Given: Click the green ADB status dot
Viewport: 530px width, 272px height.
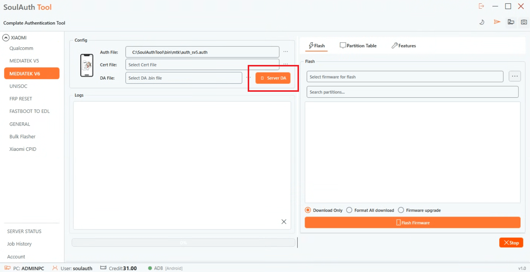Looking at the screenshot, I should pyautogui.click(x=150, y=268).
